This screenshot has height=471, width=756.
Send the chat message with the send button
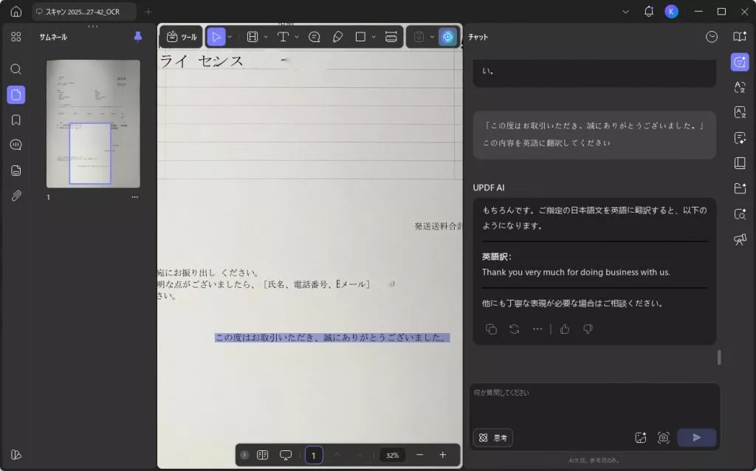[695, 437]
